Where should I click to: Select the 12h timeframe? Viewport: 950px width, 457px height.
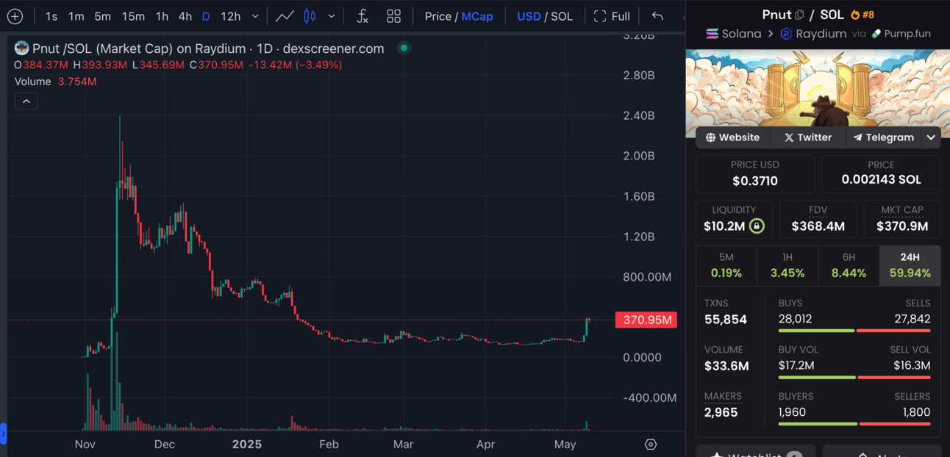[x=230, y=16]
